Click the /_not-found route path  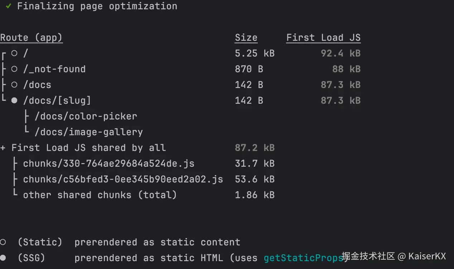(x=54, y=69)
